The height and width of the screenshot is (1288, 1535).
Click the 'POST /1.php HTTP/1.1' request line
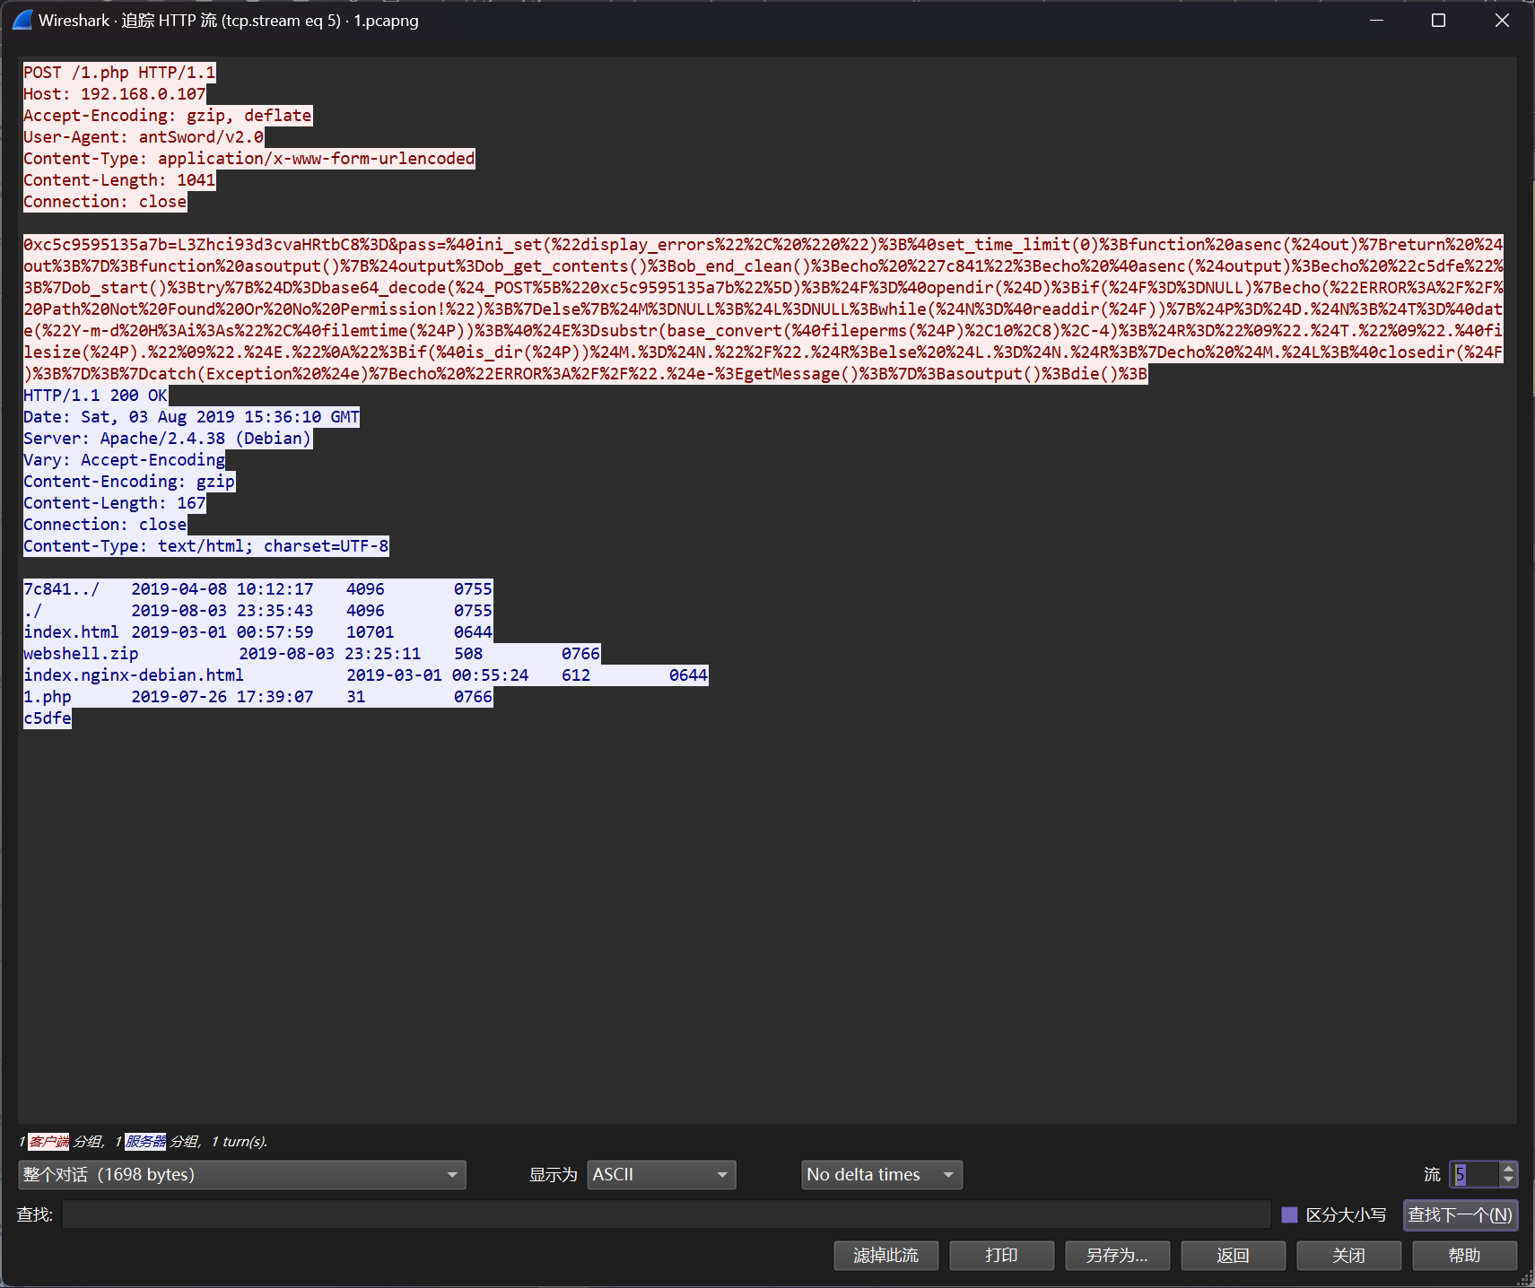point(119,73)
